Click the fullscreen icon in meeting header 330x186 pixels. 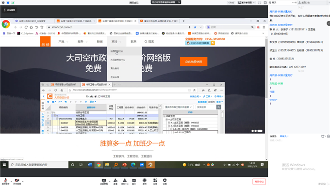tap(259, 2)
